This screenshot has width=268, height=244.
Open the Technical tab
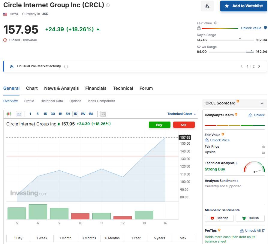[123, 88]
